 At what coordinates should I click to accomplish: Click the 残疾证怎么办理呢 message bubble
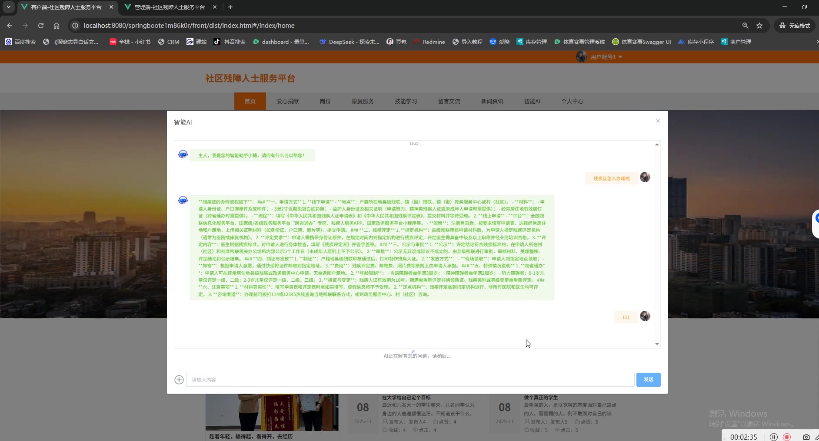(x=611, y=178)
